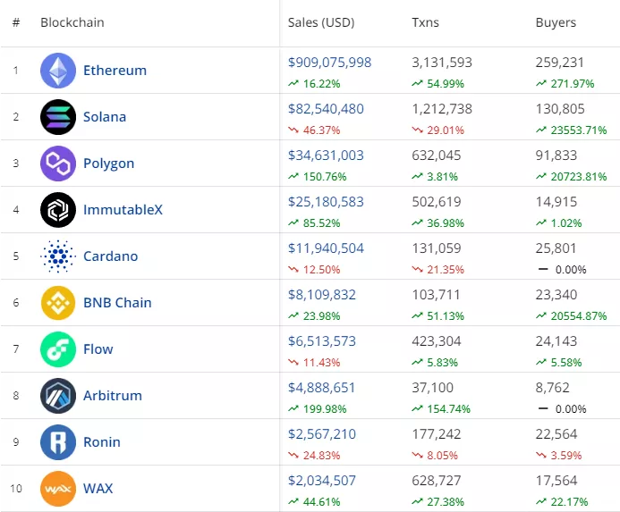Viewport: 620px width, 512px height.
Task: Click Ethereum buyers count 259,231
Action: [x=560, y=63]
